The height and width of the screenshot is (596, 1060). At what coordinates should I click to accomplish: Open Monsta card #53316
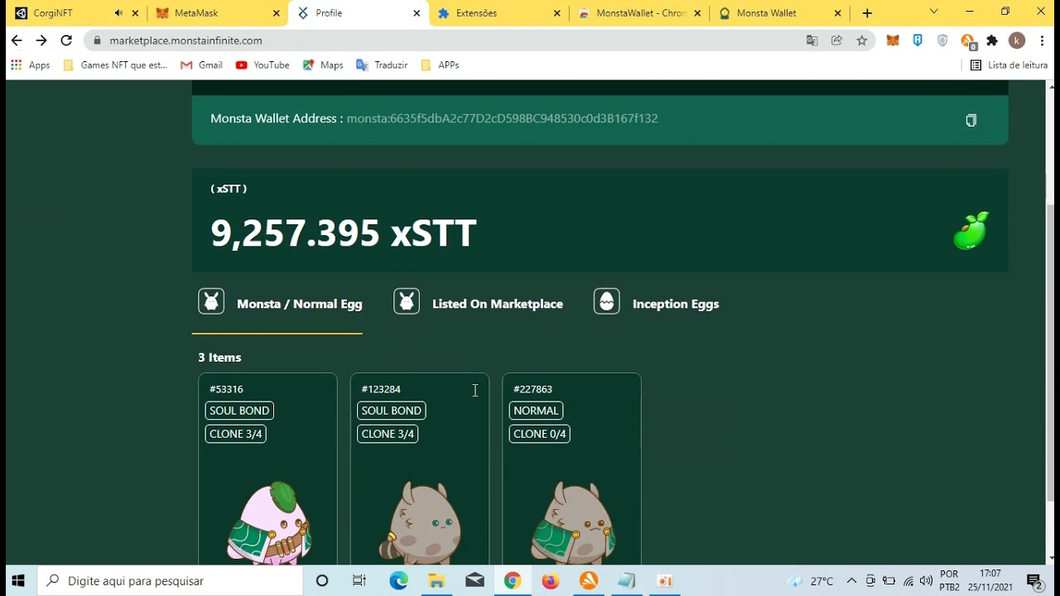click(x=267, y=469)
